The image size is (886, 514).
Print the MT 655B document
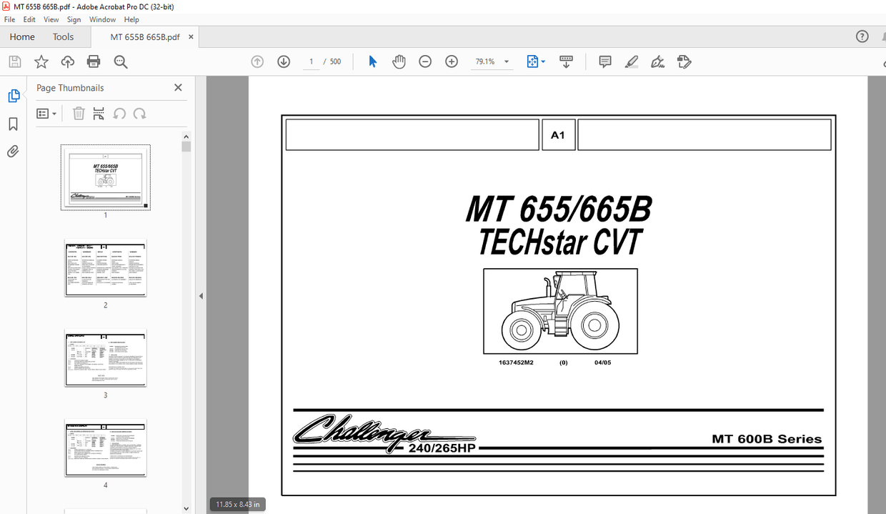click(x=93, y=61)
